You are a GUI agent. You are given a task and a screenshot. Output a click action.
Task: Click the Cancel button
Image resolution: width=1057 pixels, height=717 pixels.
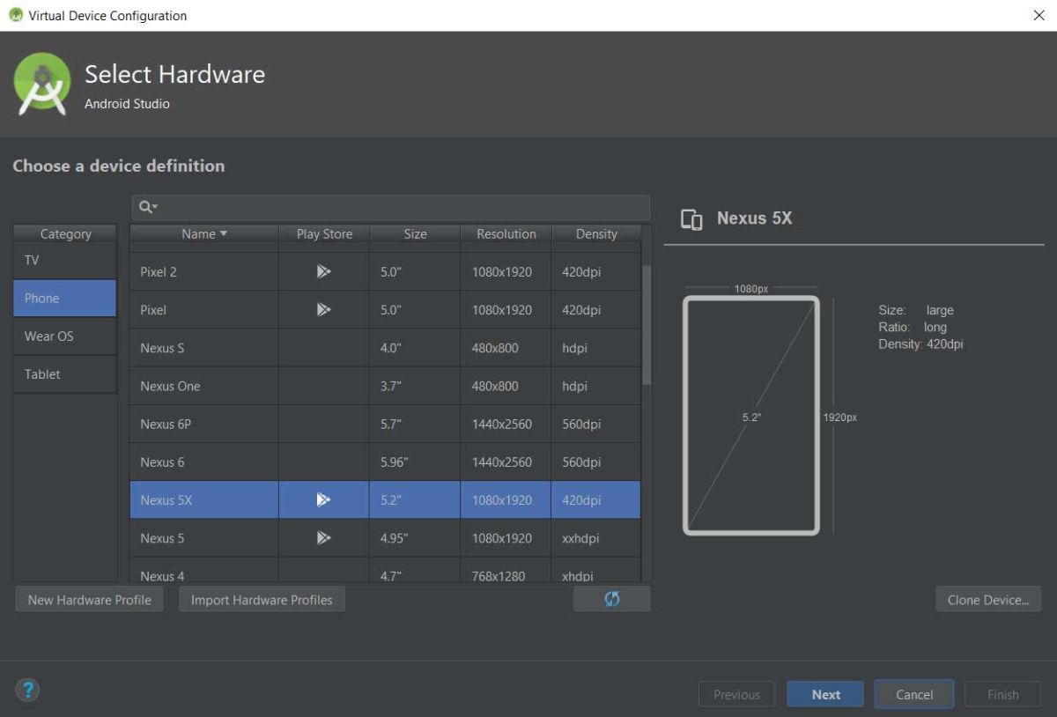pos(914,694)
